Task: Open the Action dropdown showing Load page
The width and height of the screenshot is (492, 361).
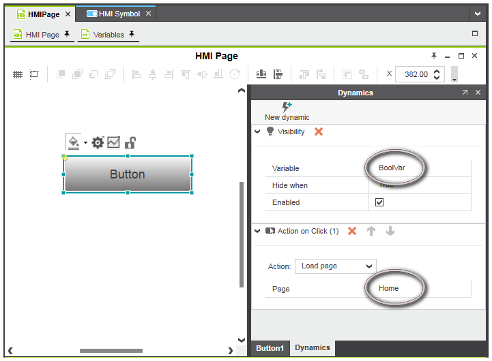Action: coord(336,266)
